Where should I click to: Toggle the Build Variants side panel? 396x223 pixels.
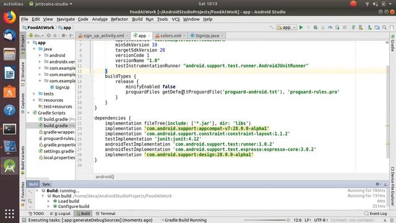pyautogui.click(x=23, y=160)
